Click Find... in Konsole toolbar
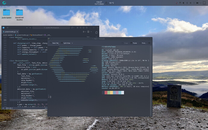 pyautogui.click(x=143, y=43)
